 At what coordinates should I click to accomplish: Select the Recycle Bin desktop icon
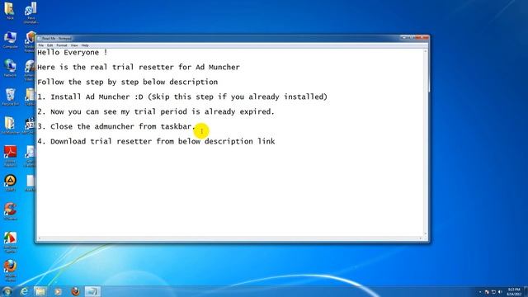coord(10,97)
